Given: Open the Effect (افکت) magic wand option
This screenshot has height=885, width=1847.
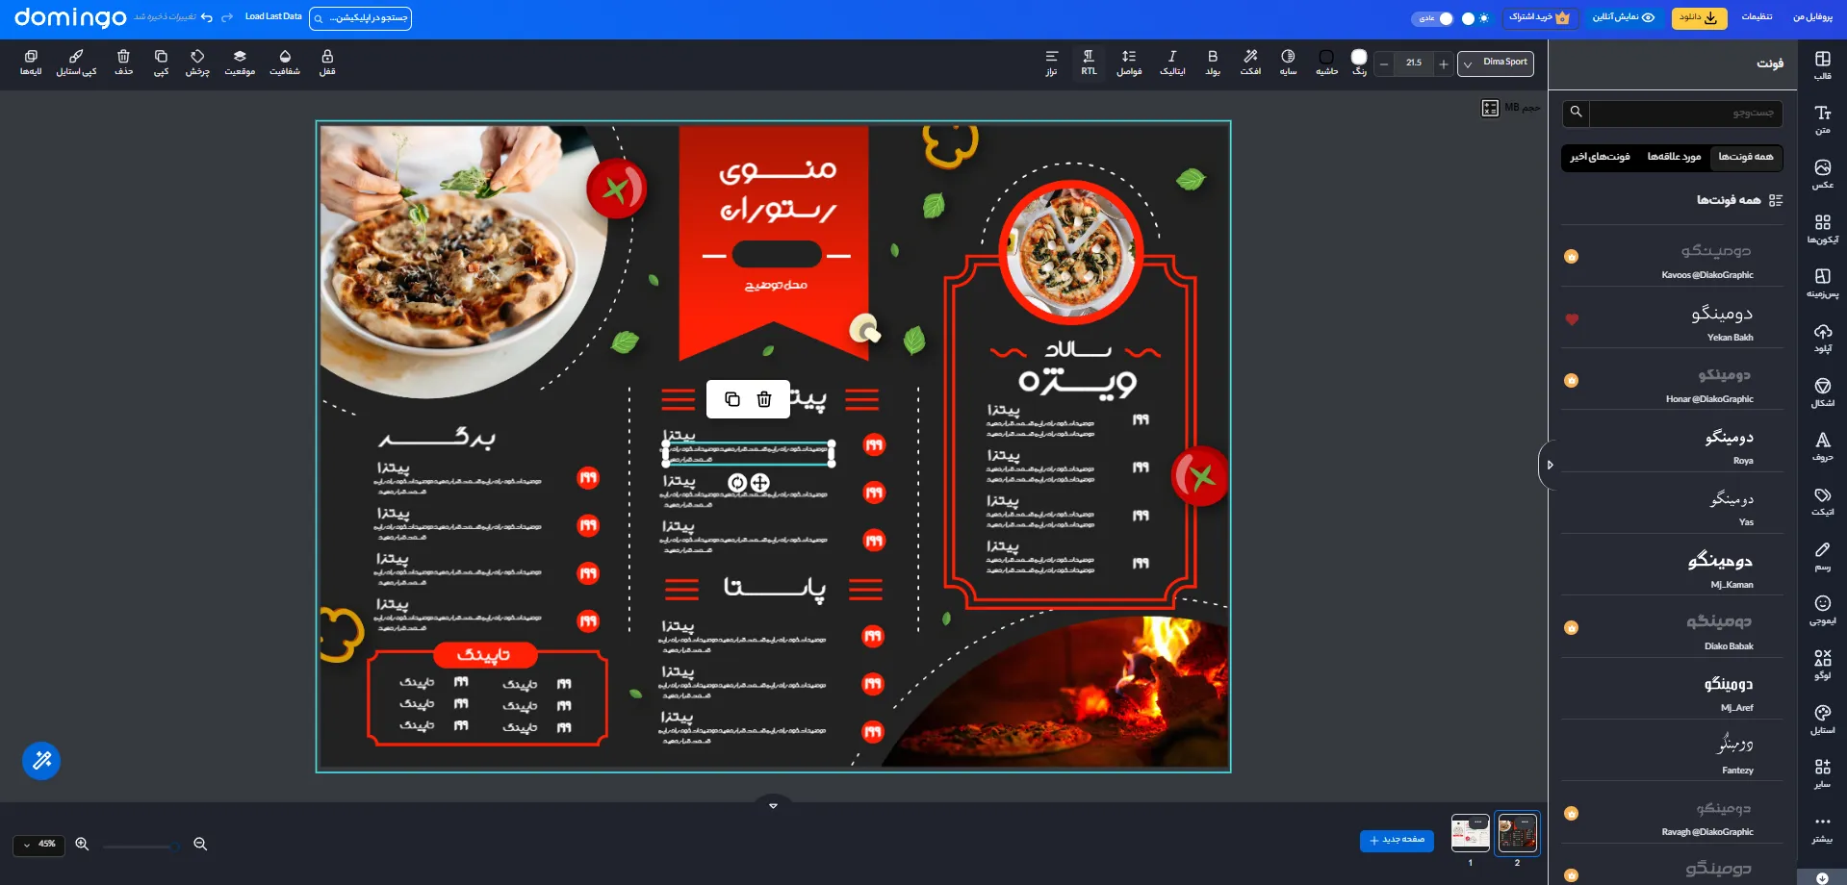Looking at the screenshot, I should point(1250,63).
